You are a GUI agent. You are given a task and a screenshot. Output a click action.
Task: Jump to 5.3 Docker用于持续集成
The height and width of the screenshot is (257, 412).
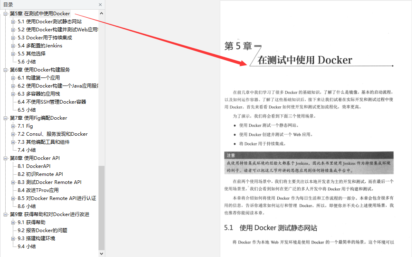[45, 38]
